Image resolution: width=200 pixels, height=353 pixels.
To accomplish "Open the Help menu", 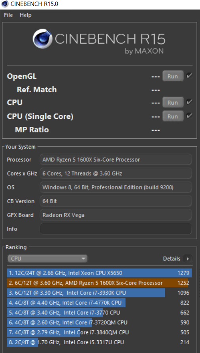I will click(25, 15).
